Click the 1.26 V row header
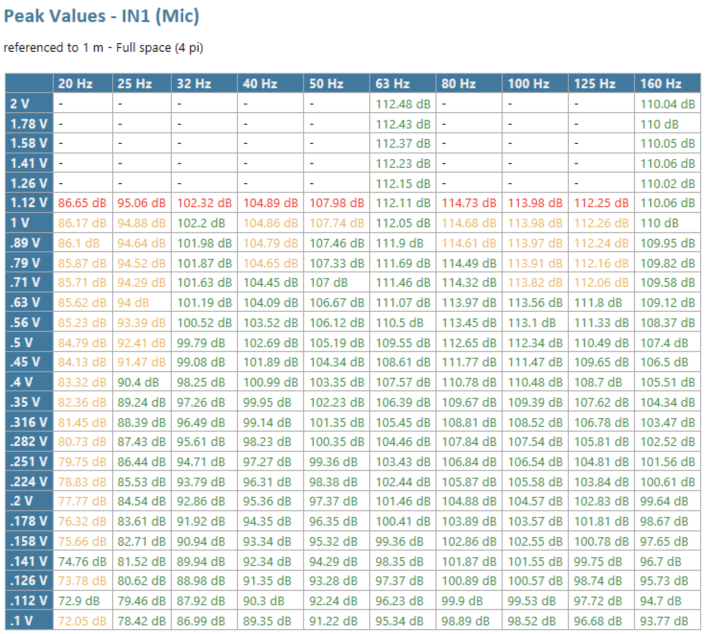 pos(29,183)
